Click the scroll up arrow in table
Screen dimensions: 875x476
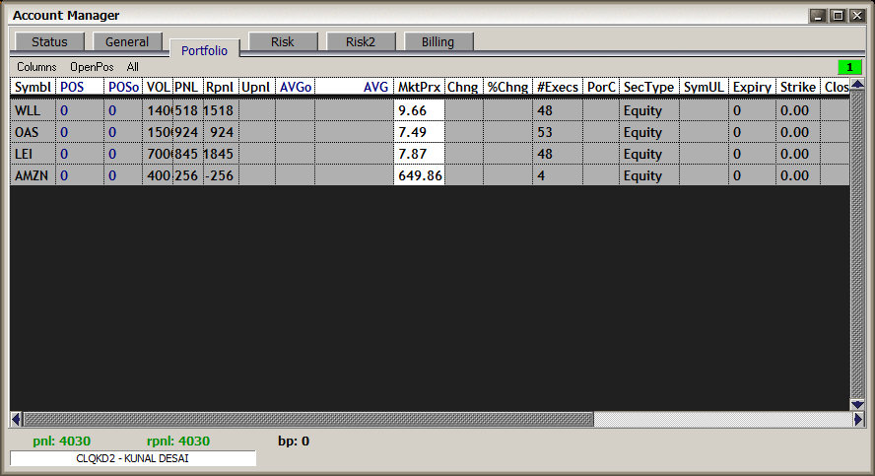click(x=857, y=86)
